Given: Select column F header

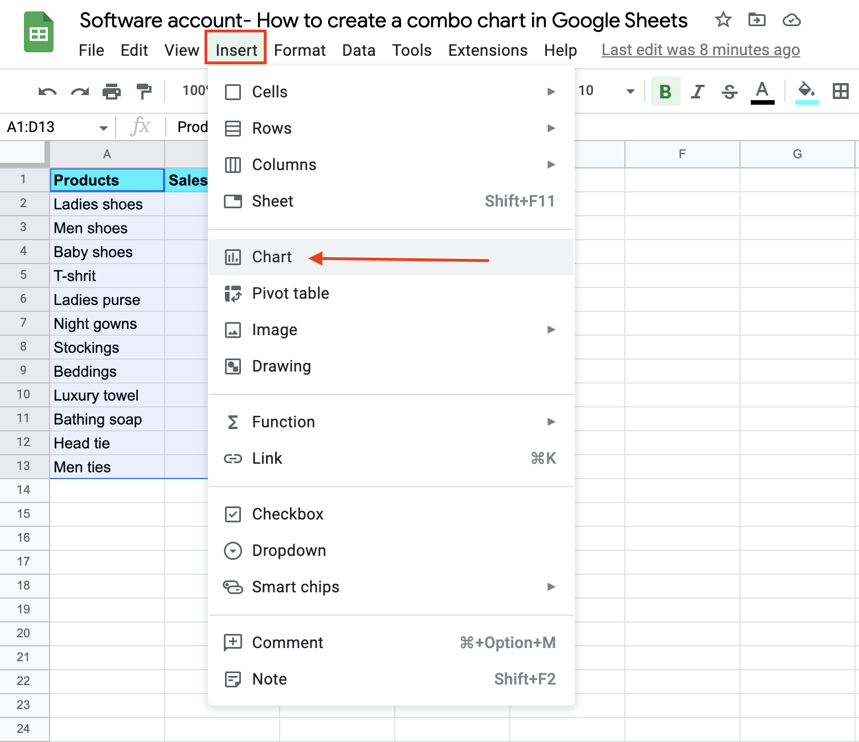Looking at the screenshot, I should click(x=682, y=154).
